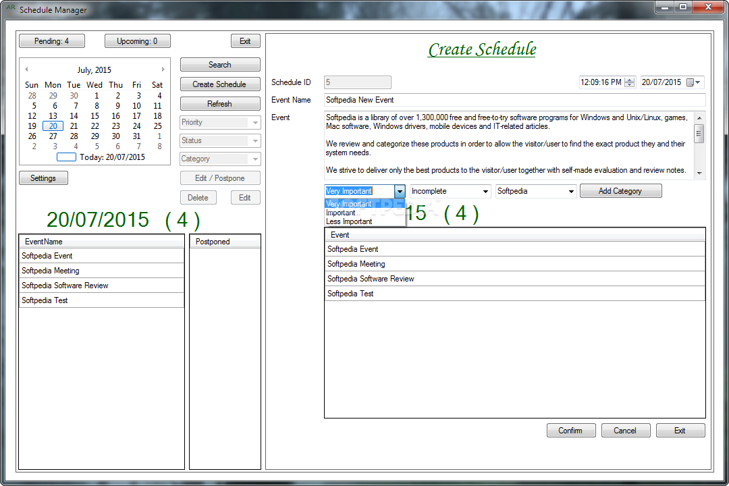Expand the Status filter dropdown
729x486 pixels.
pos(255,140)
